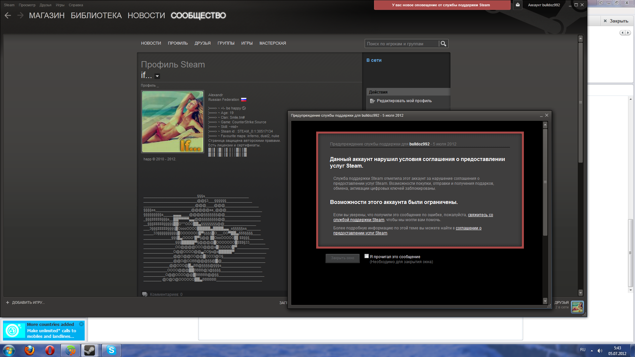The height and width of the screenshot is (357, 635).
Task: Open the ГРУППЫ subnav link
Action: 226,43
